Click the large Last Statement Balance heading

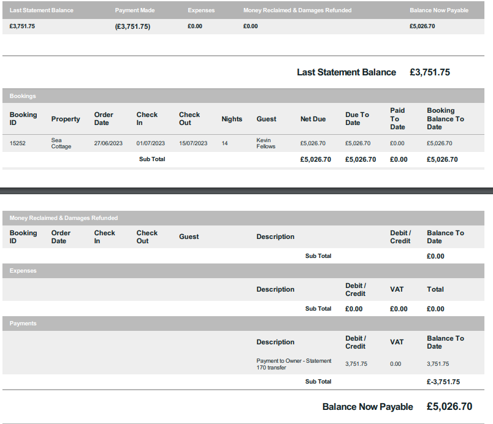[346, 72]
